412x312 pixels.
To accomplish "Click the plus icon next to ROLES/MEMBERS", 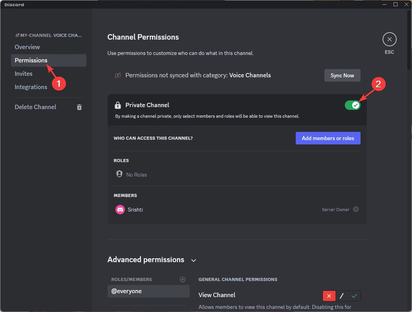I will (x=182, y=279).
